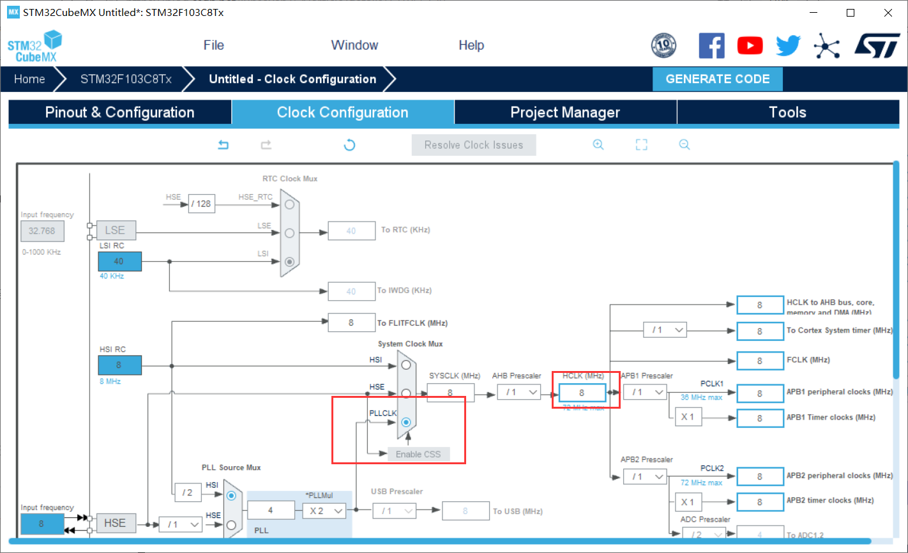Click Resolve Clock Issues button
This screenshot has width=908, height=553.
coord(474,145)
